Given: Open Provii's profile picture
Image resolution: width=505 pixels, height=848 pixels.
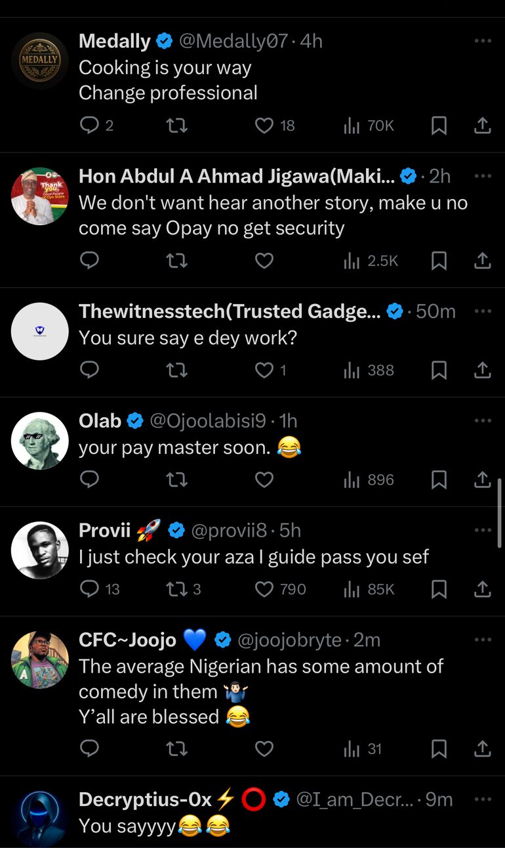Looking at the screenshot, I should [x=40, y=550].
